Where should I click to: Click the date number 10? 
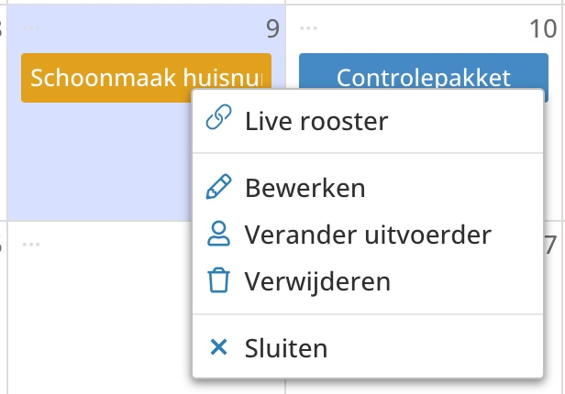coord(543,30)
